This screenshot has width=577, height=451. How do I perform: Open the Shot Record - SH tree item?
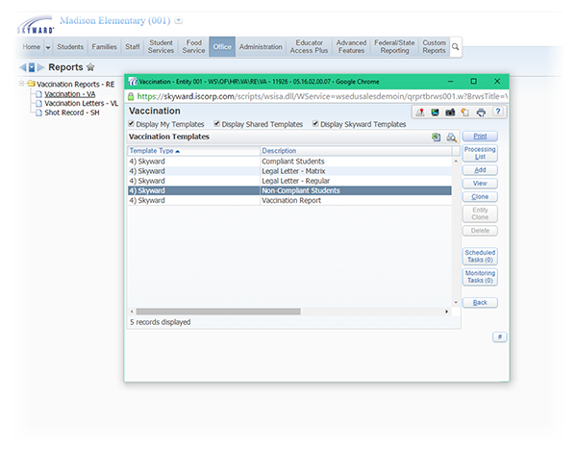[x=72, y=113]
